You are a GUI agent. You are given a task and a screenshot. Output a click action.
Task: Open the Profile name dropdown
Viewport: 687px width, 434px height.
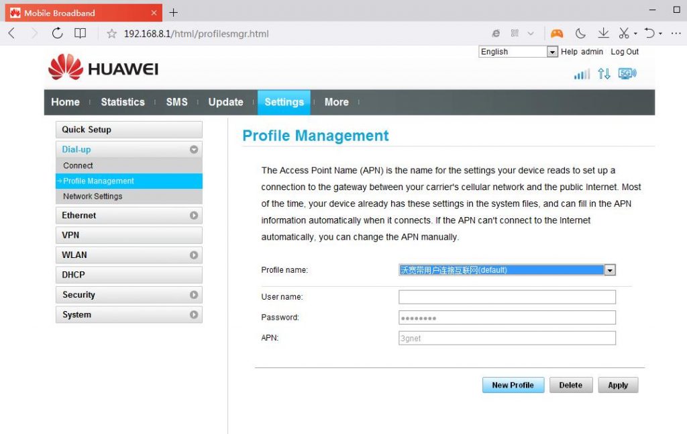click(610, 269)
